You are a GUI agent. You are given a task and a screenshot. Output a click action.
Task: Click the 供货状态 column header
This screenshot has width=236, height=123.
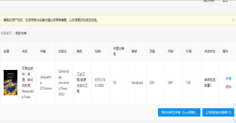pos(210,51)
